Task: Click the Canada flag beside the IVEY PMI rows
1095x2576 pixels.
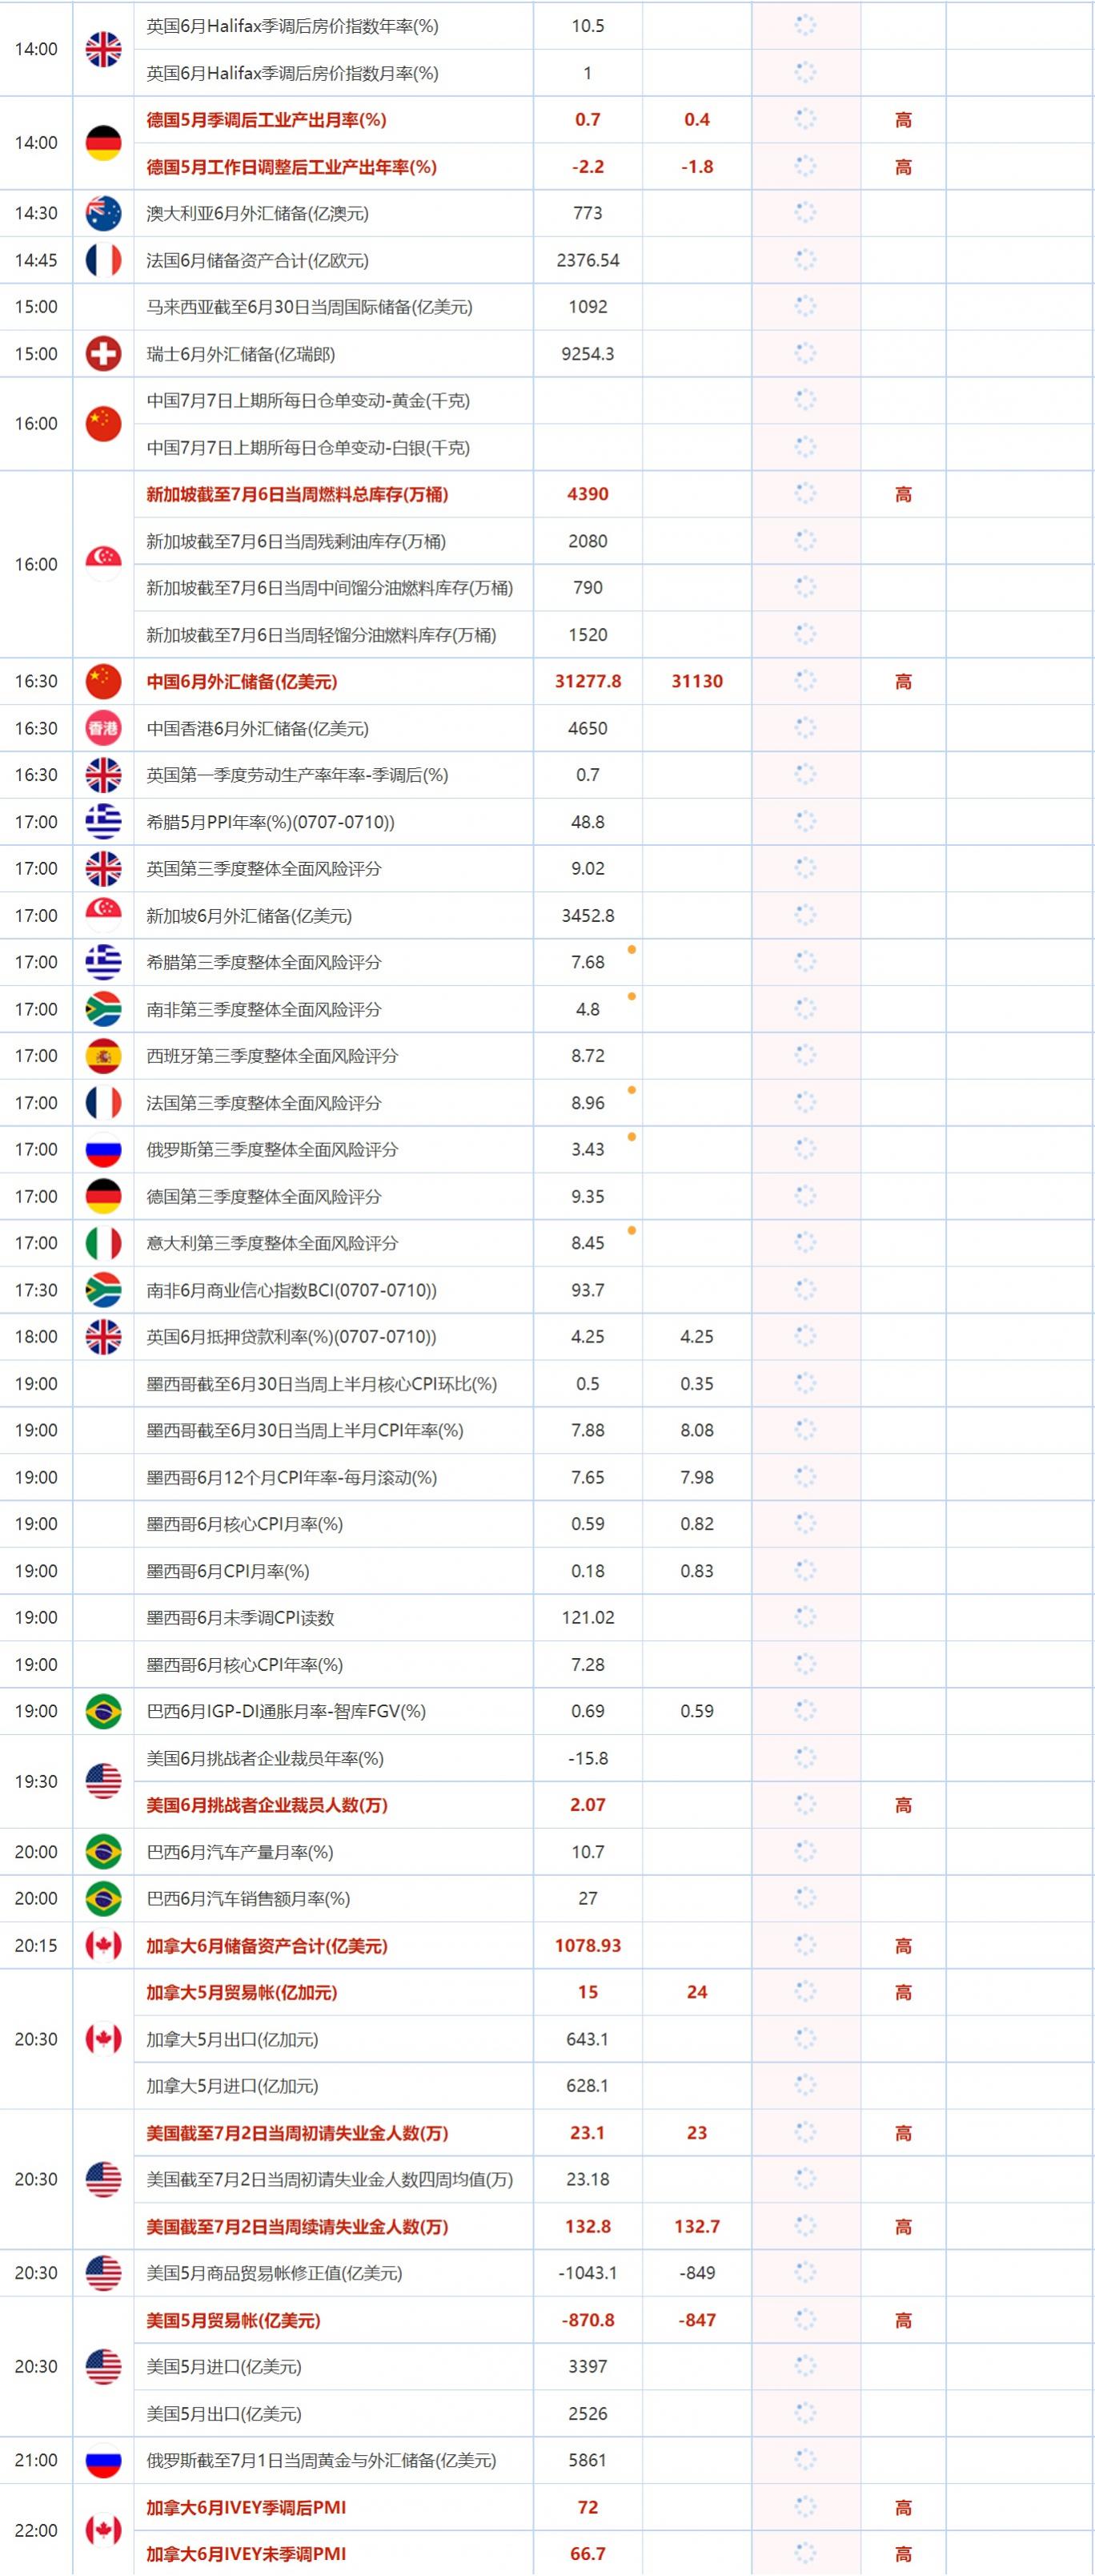Action: coord(103,2530)
